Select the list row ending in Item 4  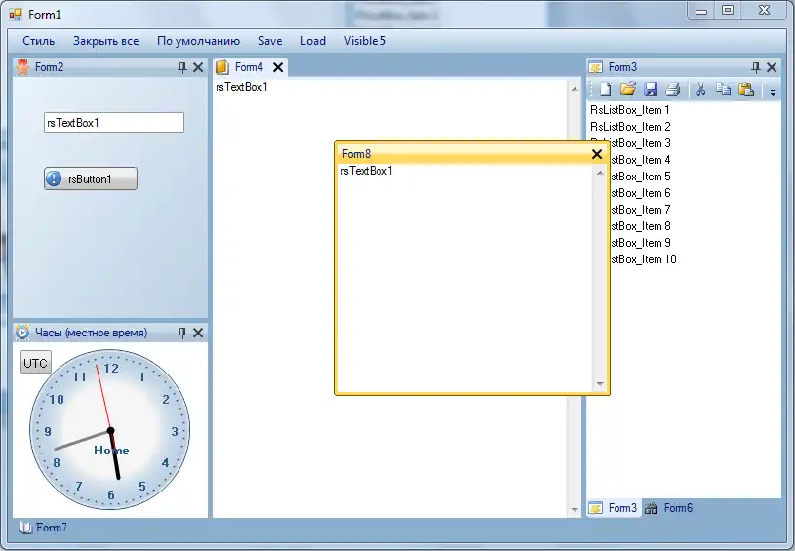pyautogui.click(x=695, y=160)
